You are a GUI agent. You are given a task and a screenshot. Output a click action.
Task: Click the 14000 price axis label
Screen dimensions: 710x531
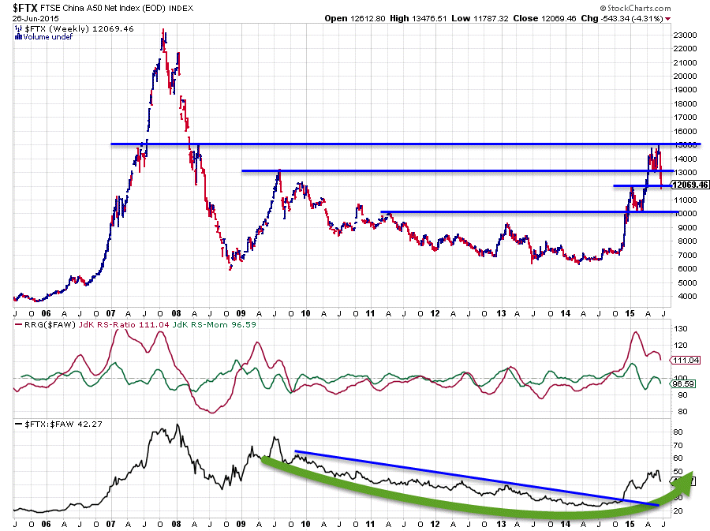[x=685, y=159]
